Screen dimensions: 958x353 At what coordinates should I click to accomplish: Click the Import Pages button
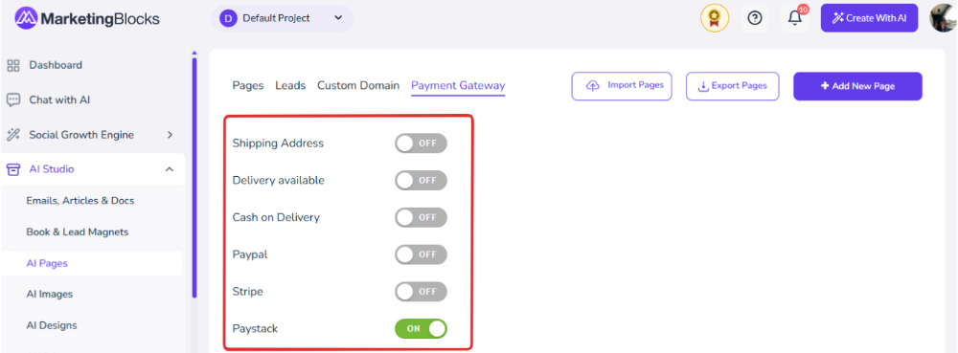click(622, 86)
